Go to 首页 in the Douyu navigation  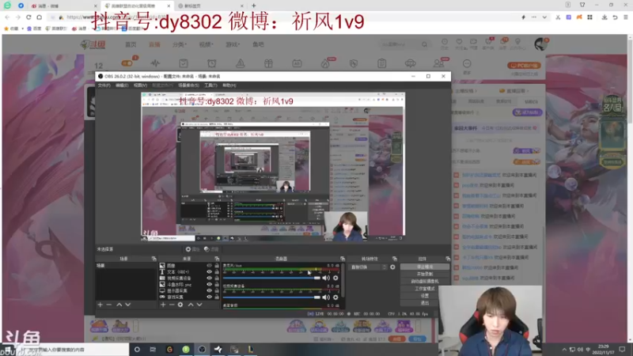point(131,44)
